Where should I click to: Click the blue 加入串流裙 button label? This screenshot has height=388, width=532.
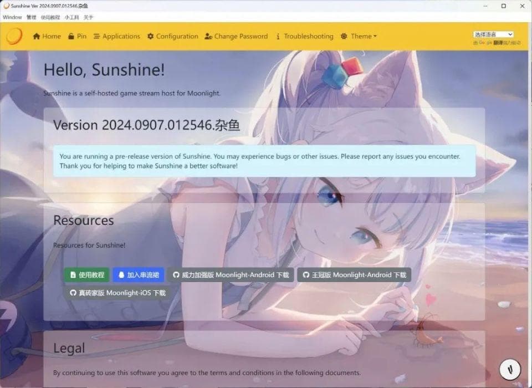pyautogui.click(x=143, y=275)
